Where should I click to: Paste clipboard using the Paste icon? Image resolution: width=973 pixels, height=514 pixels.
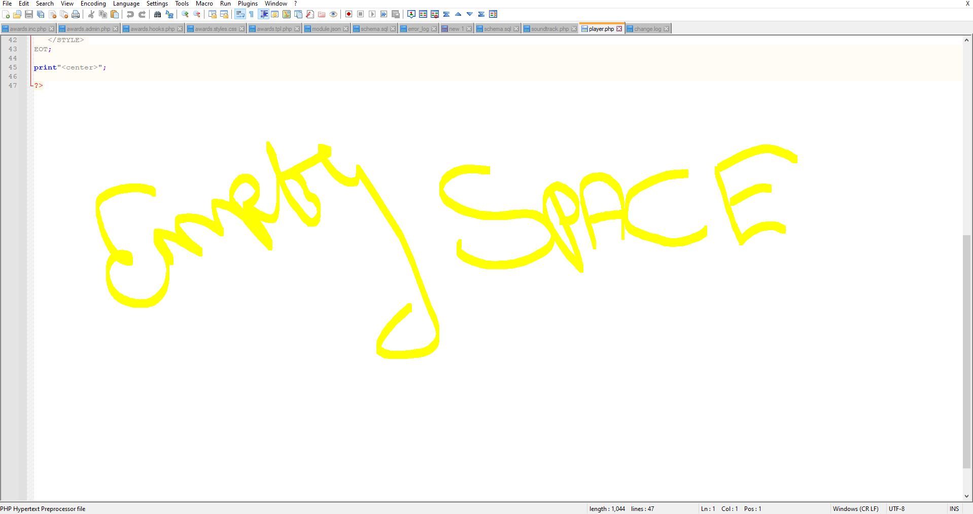115,14
